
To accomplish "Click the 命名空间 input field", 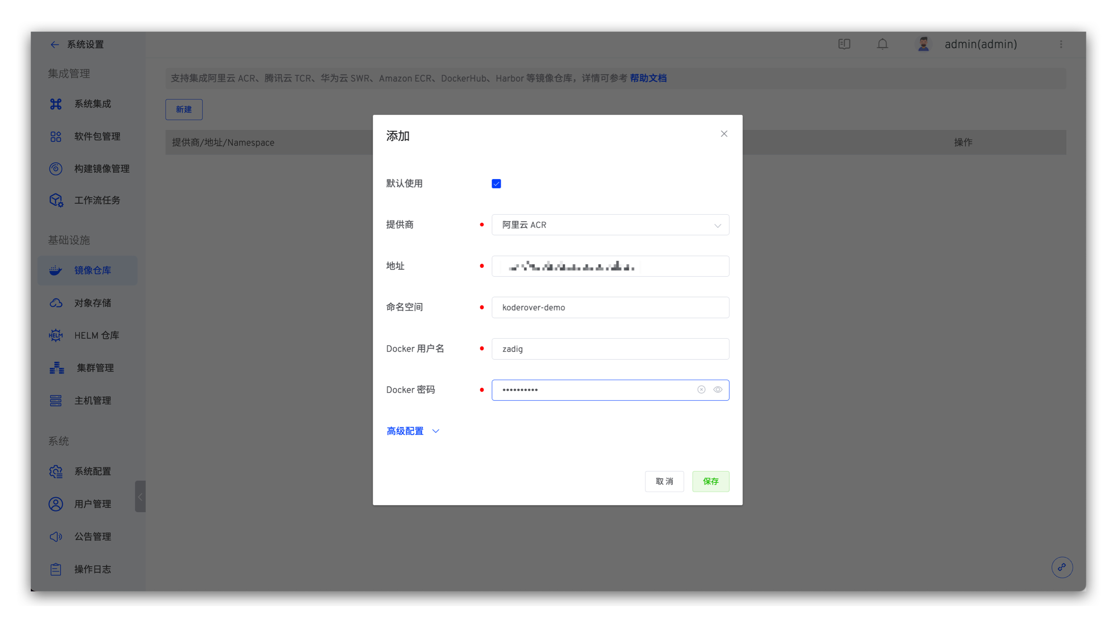I will [x=610, y=307].
